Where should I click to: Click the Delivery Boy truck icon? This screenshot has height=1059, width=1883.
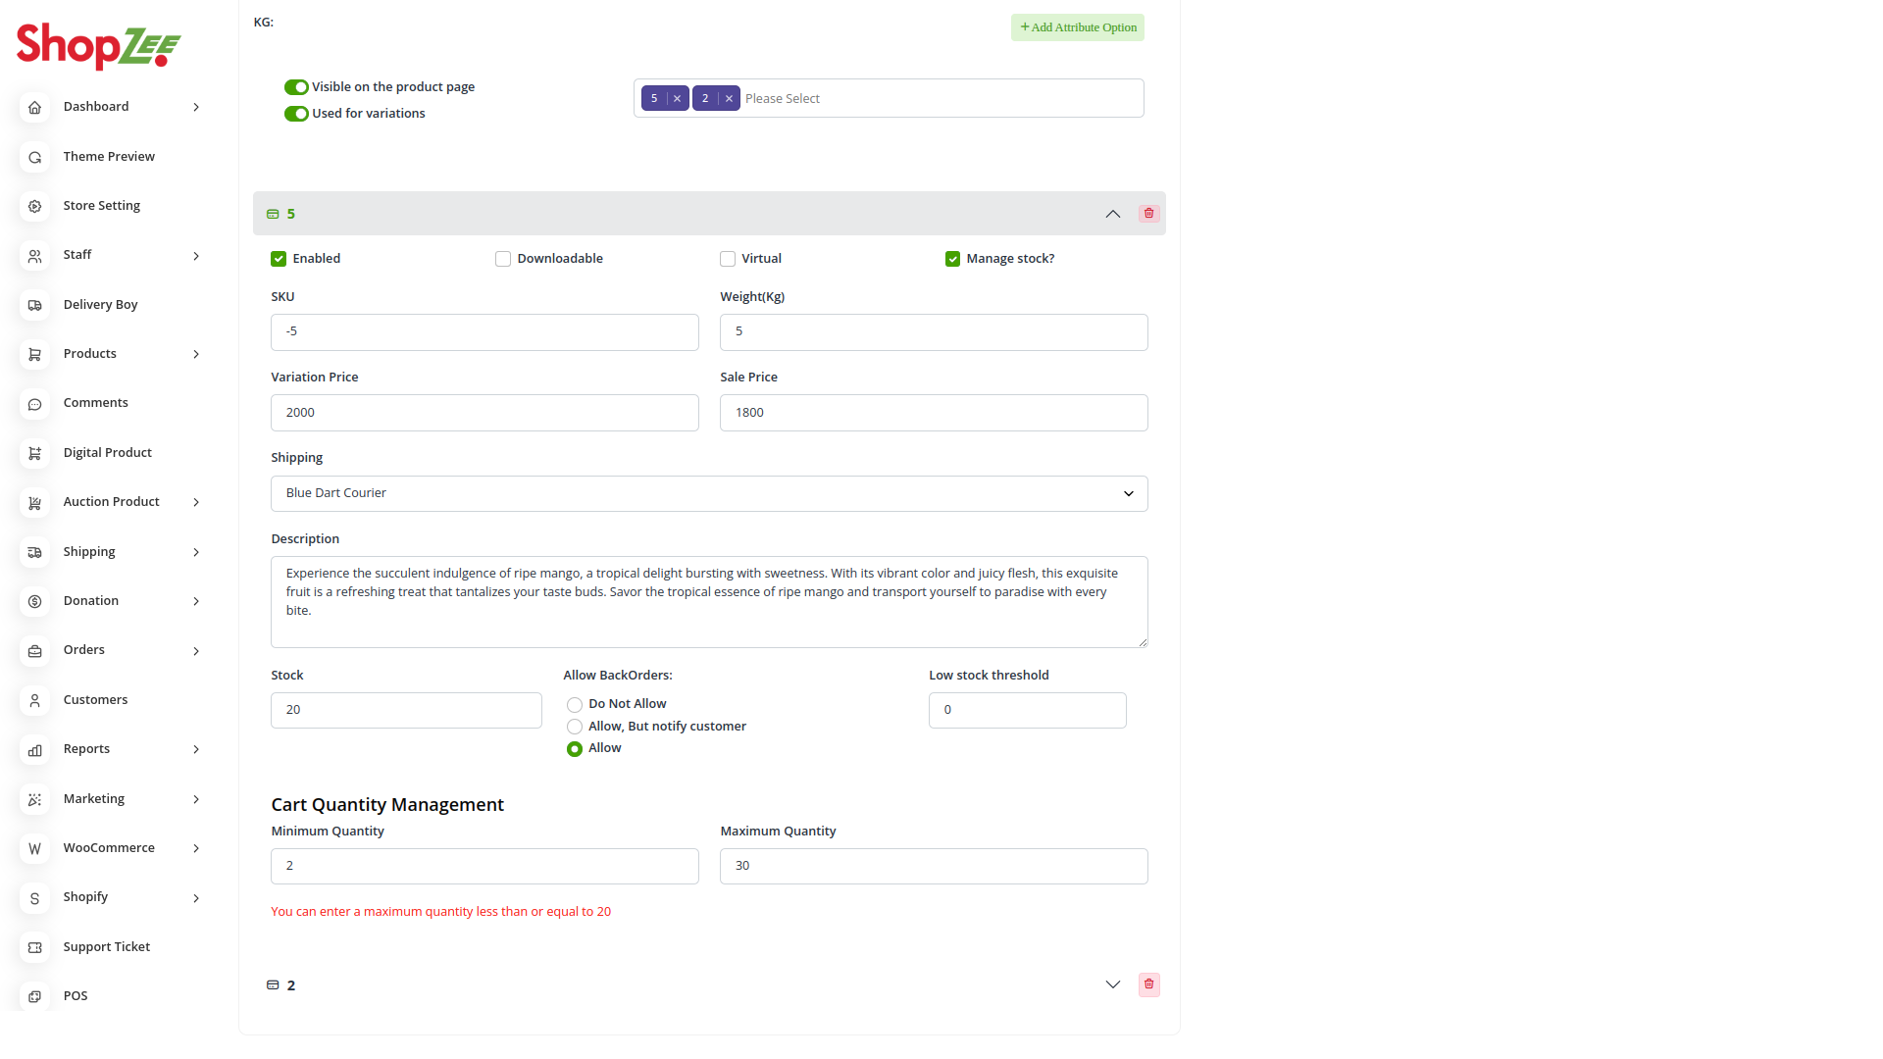pos(34,305)
